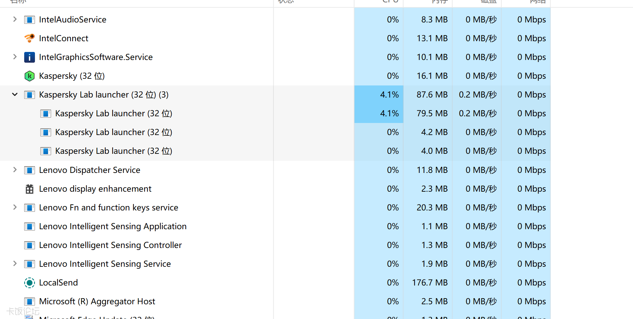Click the 13.1 MB memory value
The height and width of the screenshot is (319, 633).
(432, 39)
